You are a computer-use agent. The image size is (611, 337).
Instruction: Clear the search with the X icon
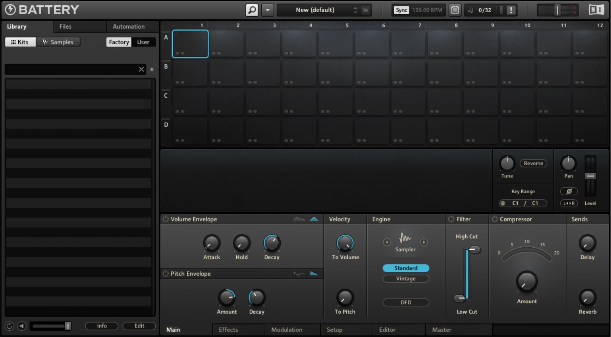point(142,69)
